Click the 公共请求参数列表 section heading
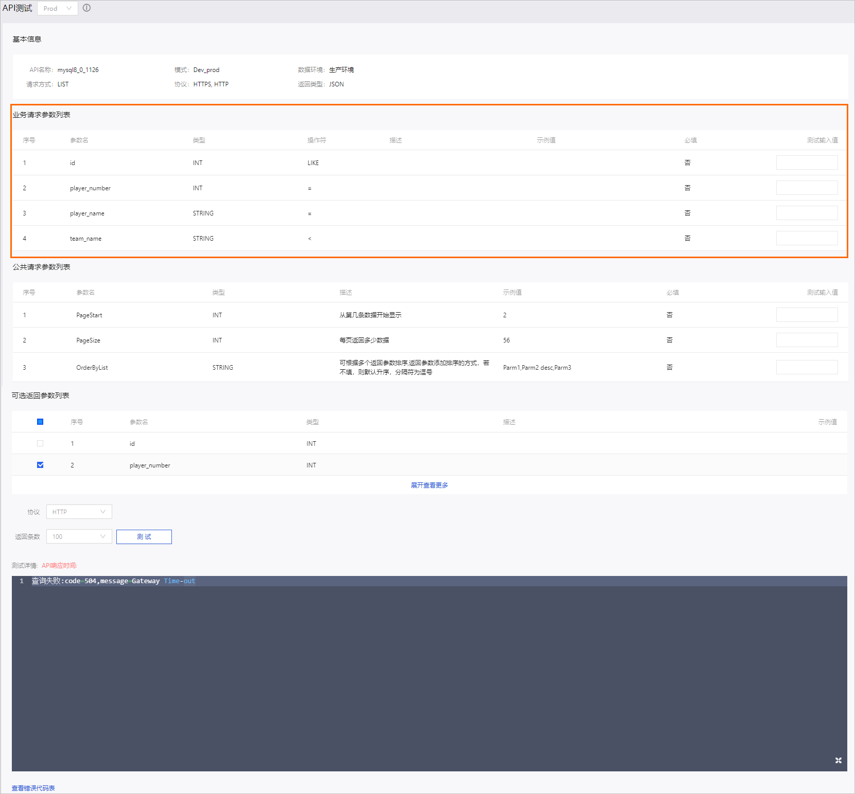 point(41,267)
